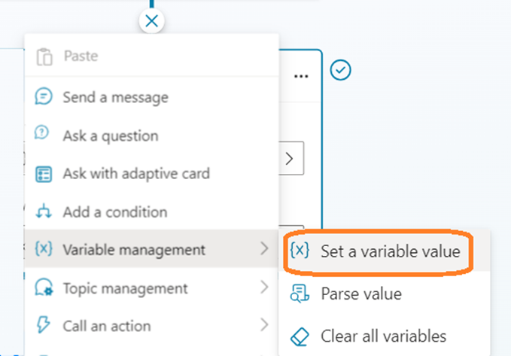Click the checkmark circle status icon
The width and height of the screenshot is (511, 356).
(x=341, y=70)
